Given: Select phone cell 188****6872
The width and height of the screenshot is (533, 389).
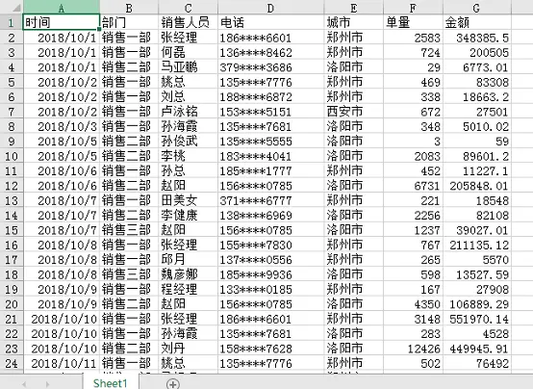Looking at the screenshot, I should point(271,96).
